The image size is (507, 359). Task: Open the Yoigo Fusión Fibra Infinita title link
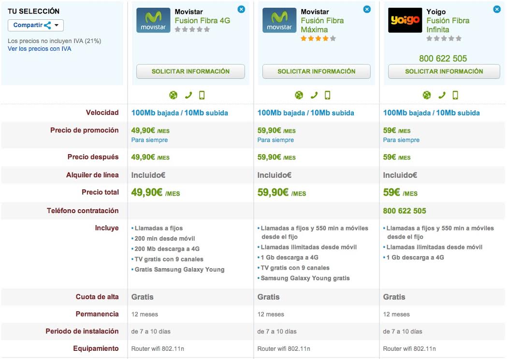[448, 25]
